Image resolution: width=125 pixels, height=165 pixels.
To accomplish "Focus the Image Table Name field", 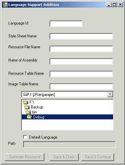I will coord(81,87).
